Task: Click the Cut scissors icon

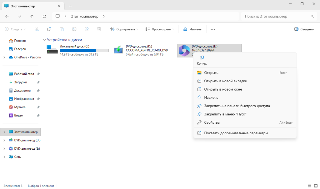Action: pyautogui.click(x=37, y=29)
